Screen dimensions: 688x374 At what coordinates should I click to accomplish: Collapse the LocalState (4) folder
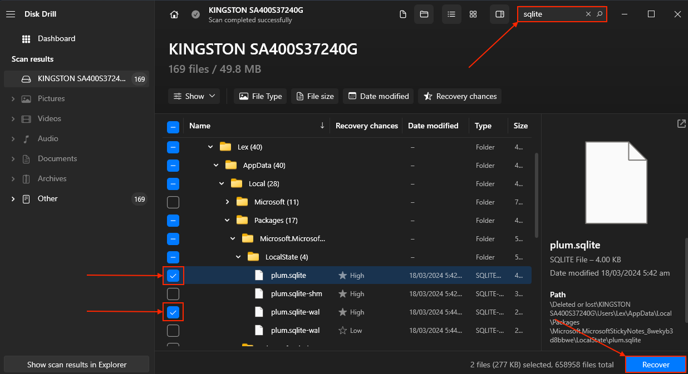click(238, 257)
